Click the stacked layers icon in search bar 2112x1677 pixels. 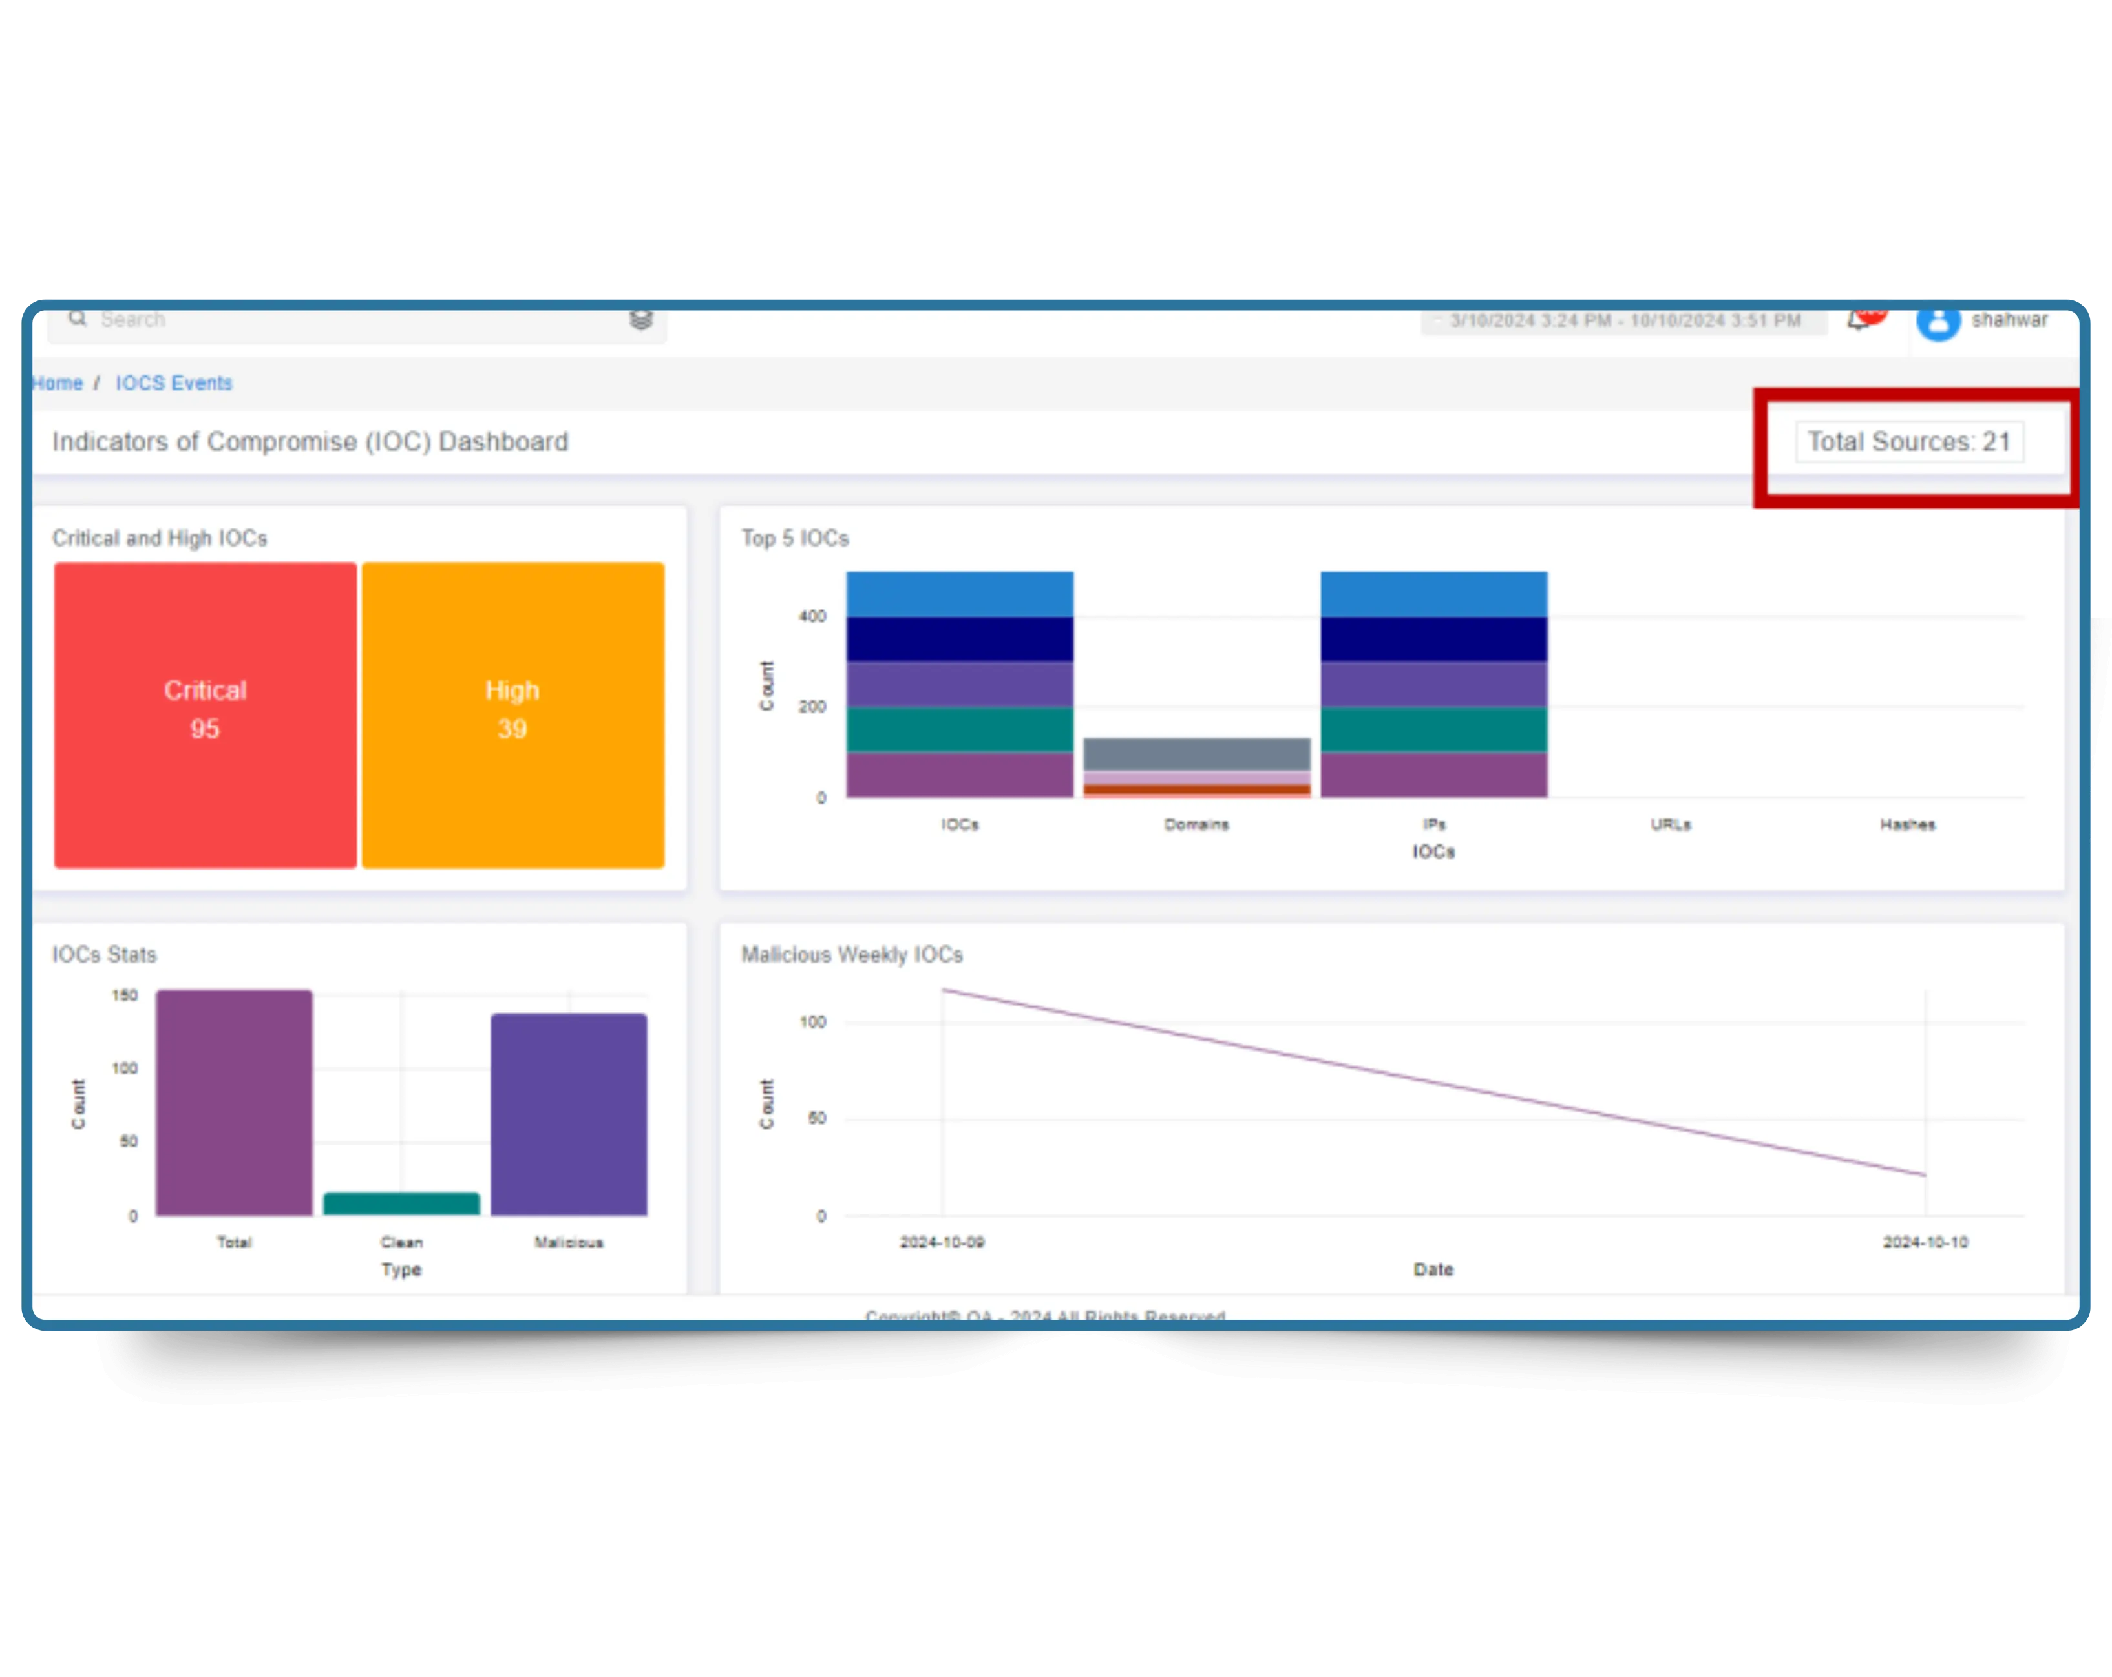(640, 320)
